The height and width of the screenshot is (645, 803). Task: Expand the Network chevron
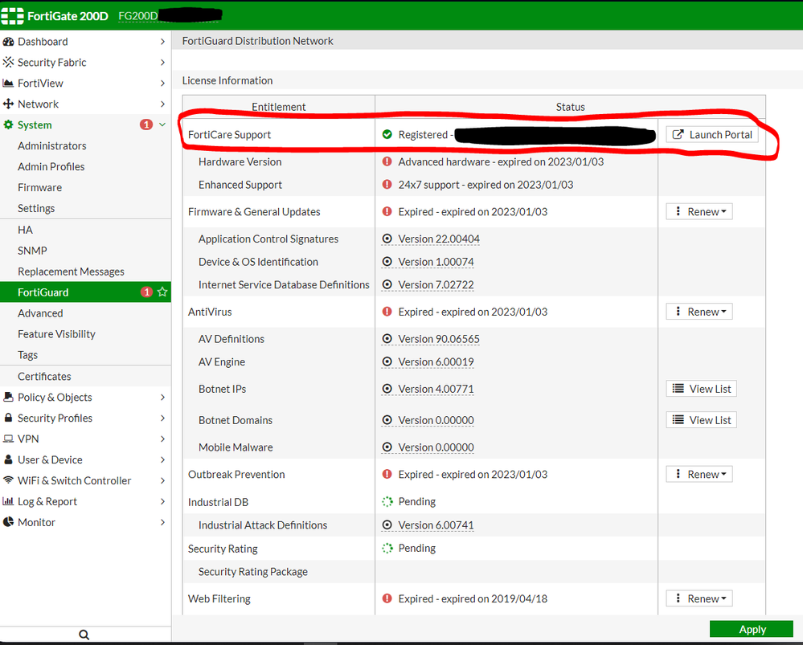point(162,104)
